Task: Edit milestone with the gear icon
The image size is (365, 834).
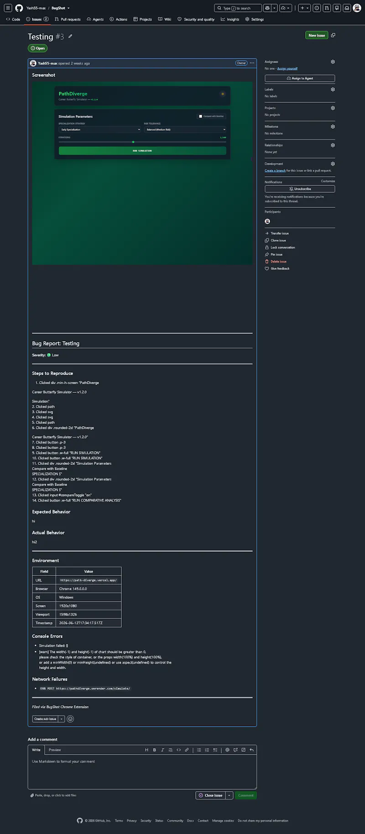Action: click(333, 127)
